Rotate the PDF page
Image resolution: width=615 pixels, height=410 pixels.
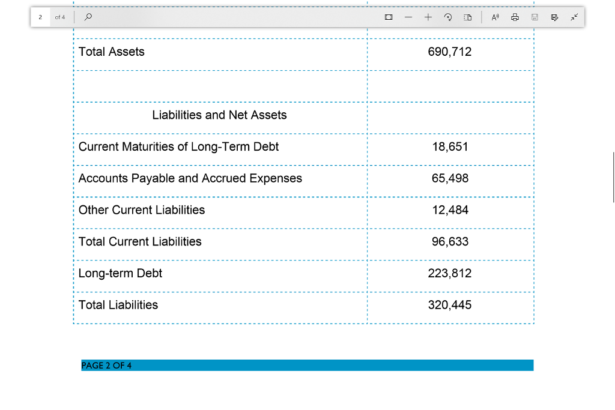[x=448, y=17]
